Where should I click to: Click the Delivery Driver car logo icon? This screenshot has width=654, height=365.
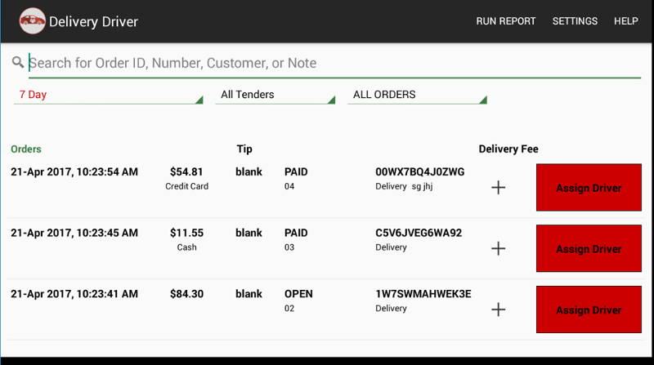(x=32, y=21)
